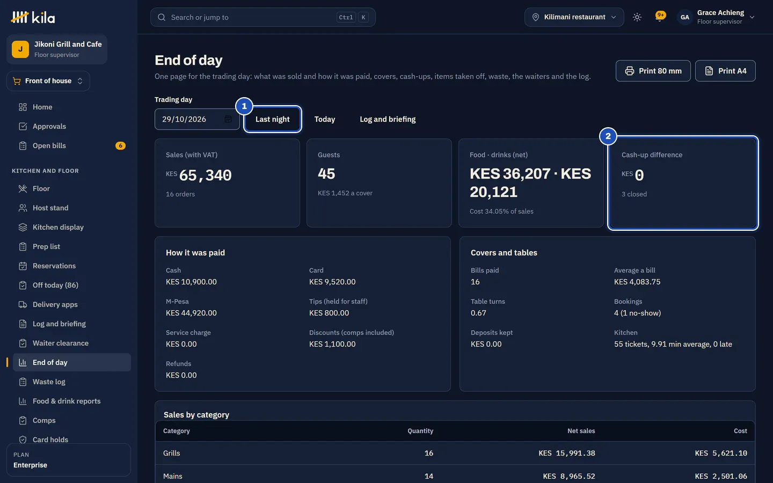
Task: Click the Kila logo
Action: click(x=33, y=17)
